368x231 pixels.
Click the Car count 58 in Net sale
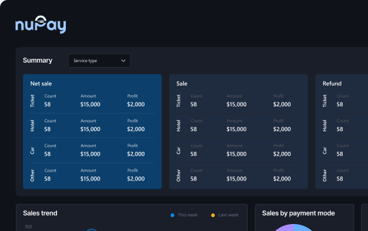[48, 154]
